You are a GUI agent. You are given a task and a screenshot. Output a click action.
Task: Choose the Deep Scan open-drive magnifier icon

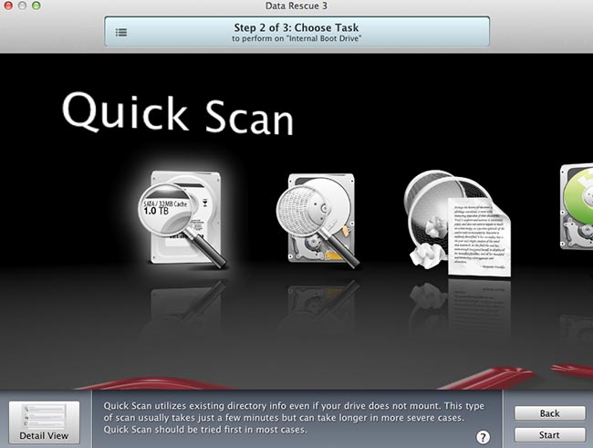click(317, 220)
